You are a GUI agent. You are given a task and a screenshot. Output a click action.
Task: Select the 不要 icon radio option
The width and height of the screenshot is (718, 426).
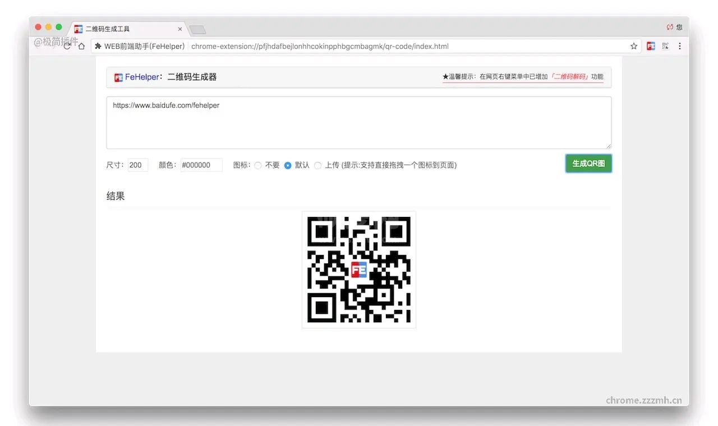coord(258,165)
